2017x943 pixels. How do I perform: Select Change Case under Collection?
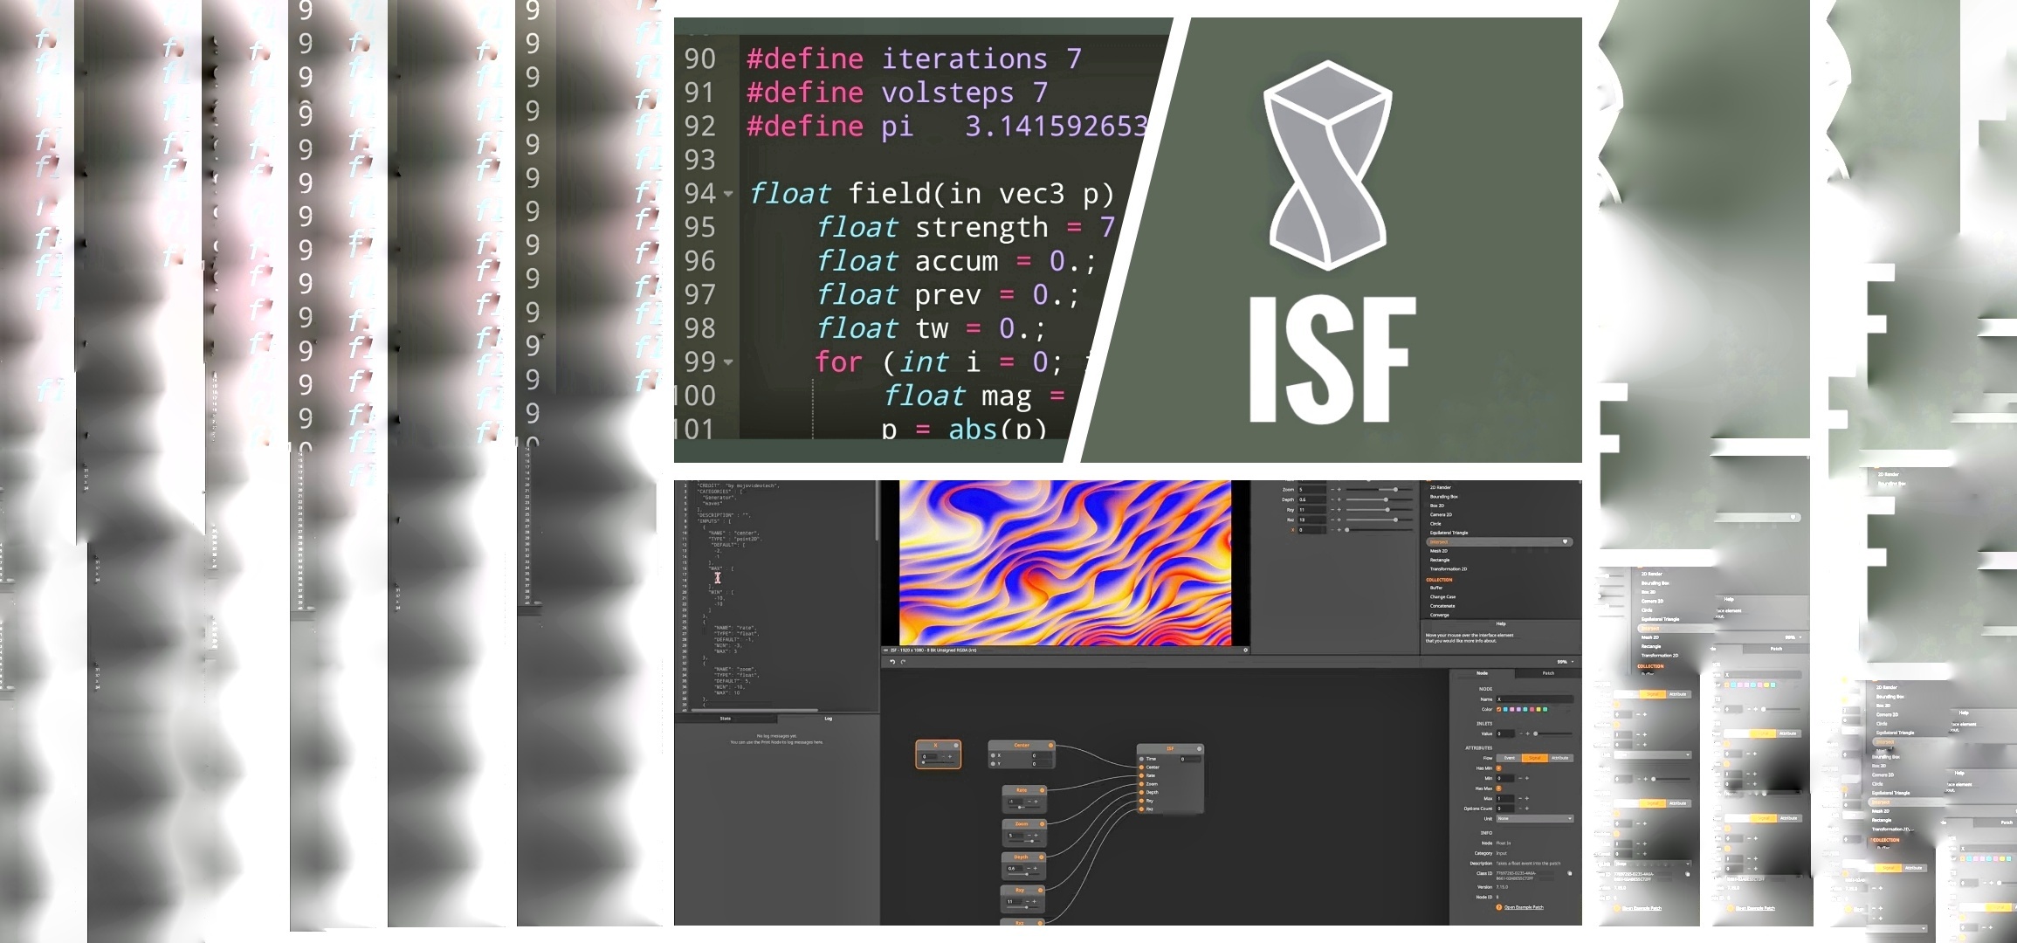[1442, 597]
